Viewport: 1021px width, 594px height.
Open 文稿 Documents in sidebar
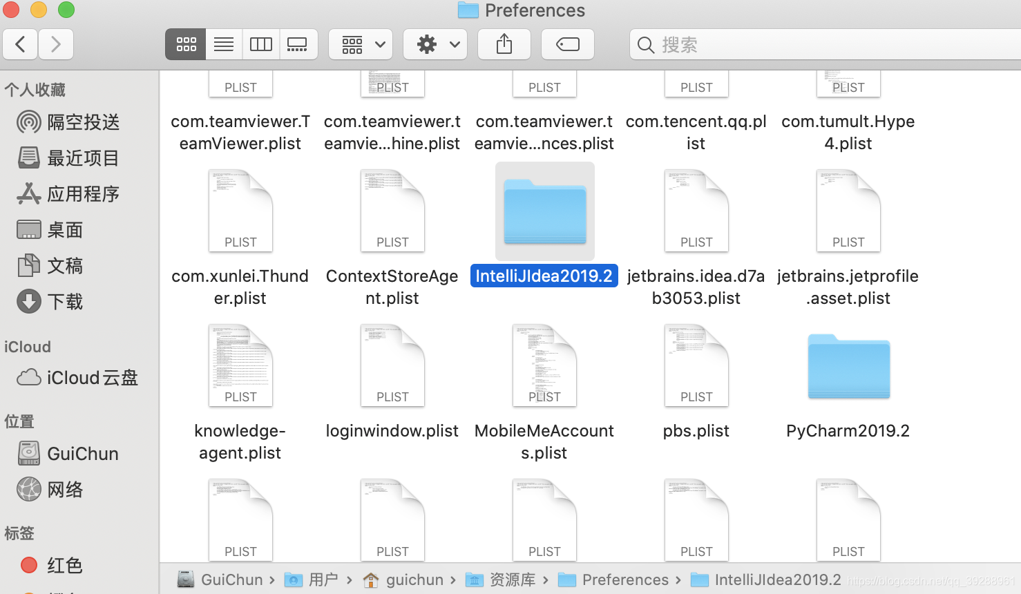[50, 266]
